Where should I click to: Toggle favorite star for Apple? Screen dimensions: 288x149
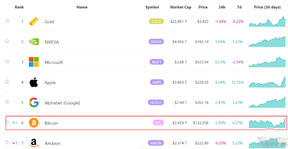click(x=7, y=82)
